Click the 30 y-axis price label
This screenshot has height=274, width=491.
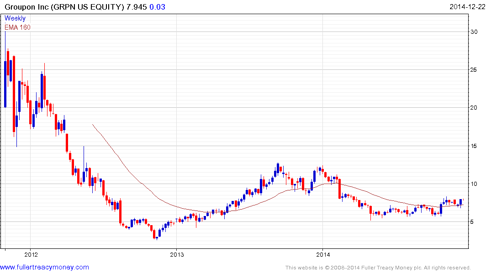pyautogui.click(x=474, y=32)
